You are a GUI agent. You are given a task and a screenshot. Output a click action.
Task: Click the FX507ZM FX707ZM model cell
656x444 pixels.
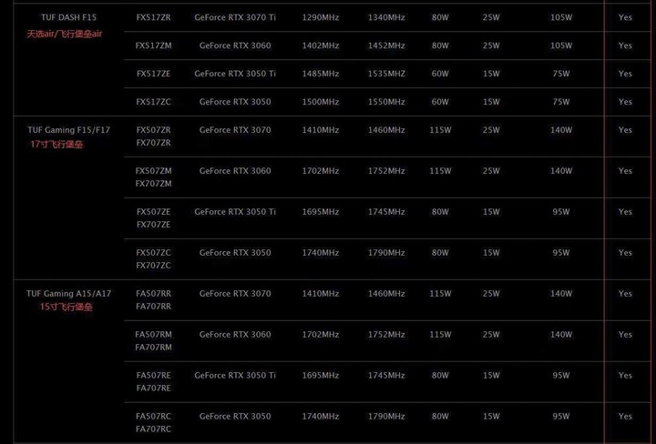(154, 177)
